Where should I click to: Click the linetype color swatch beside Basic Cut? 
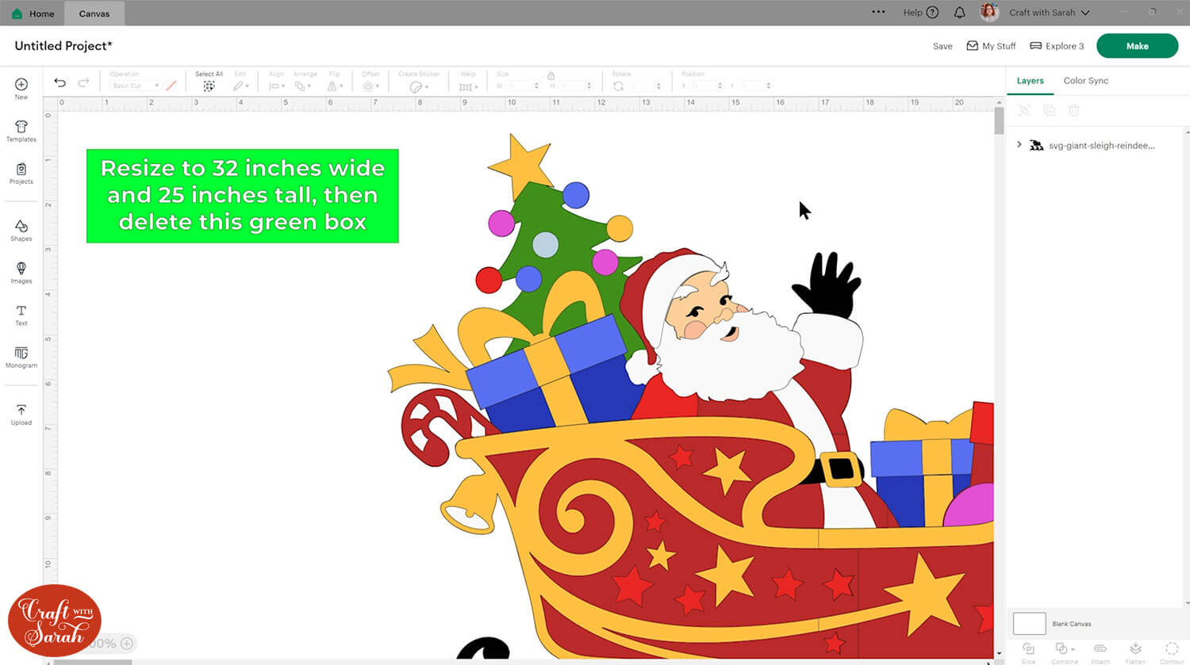point(171,86)
